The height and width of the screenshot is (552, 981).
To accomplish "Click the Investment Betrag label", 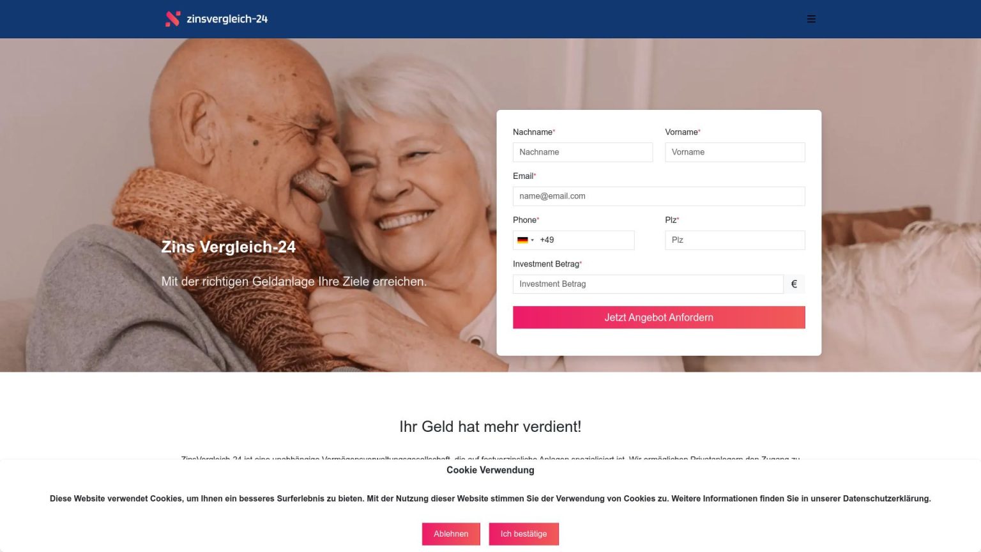I will (546, 264).
